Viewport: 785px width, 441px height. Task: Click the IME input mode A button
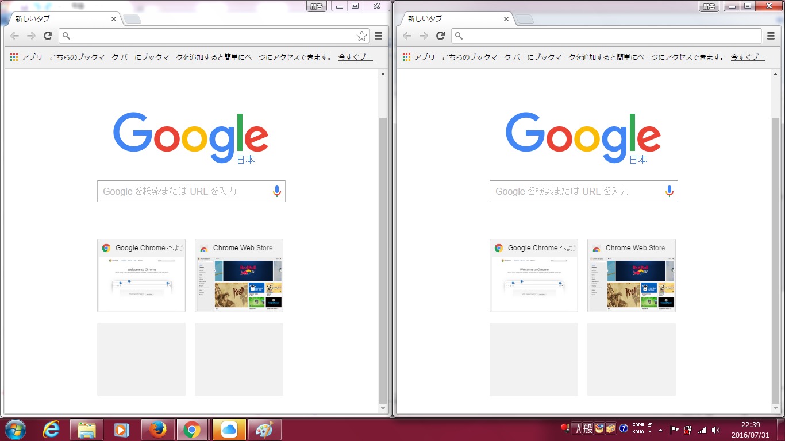(577, 429)
